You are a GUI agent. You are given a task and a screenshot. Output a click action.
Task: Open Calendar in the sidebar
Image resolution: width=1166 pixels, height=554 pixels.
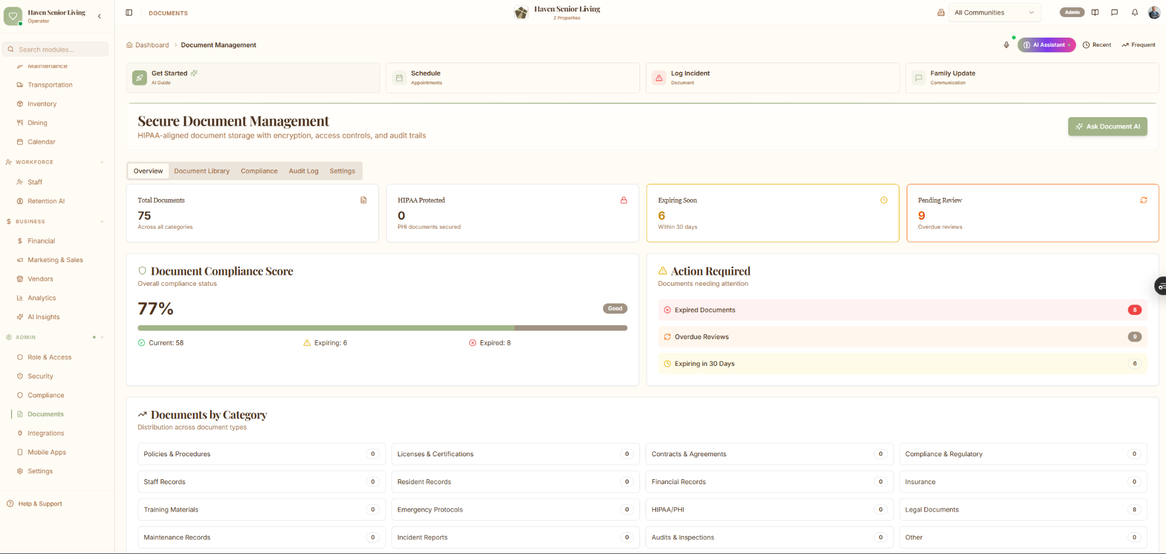click(41, 142)
